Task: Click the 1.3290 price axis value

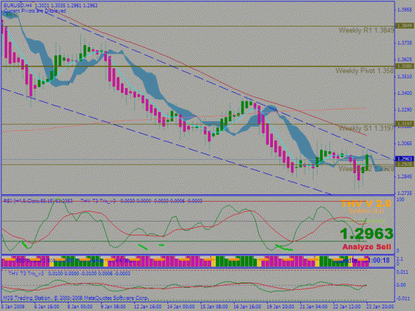Action: (404, 109)
